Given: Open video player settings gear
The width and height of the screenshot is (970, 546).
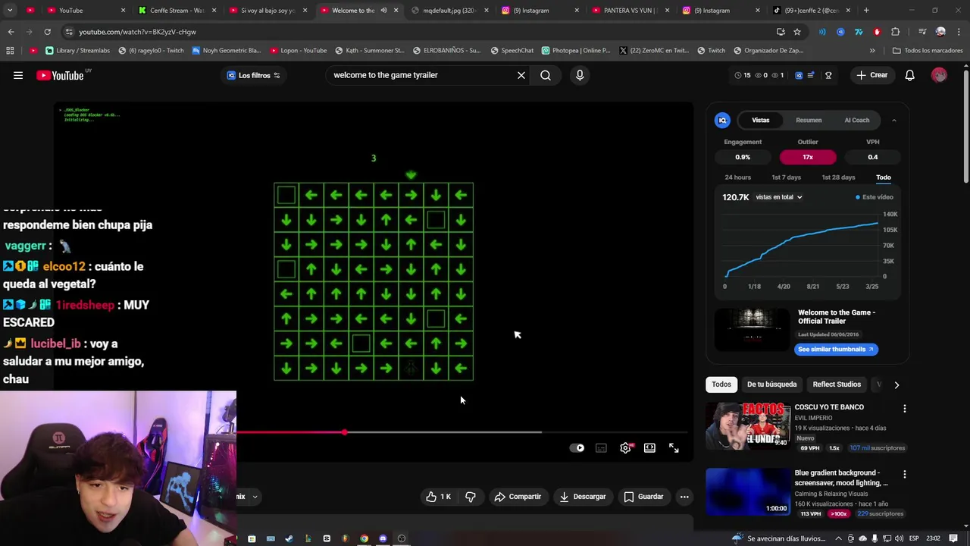Looking at the screenshot, I should coord(625,448).
